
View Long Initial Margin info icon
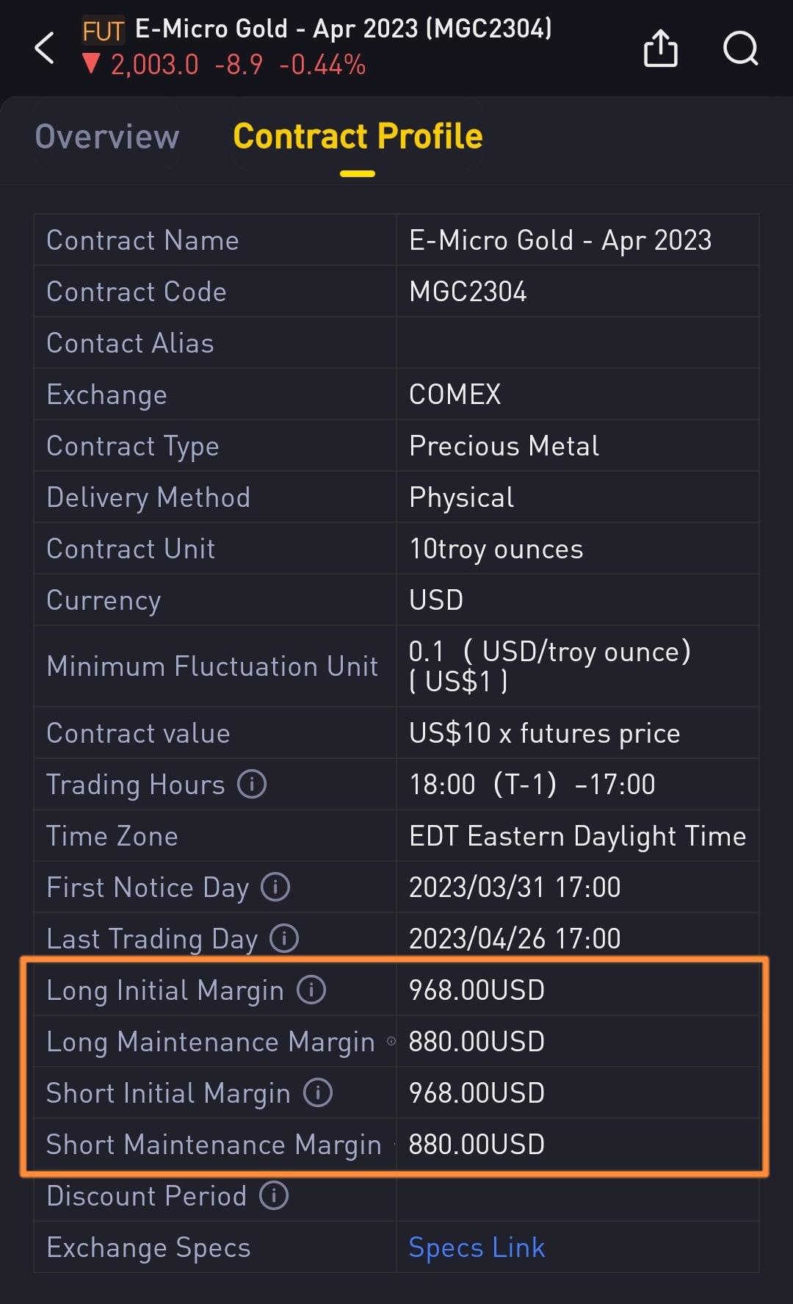[x=311, y=990]
